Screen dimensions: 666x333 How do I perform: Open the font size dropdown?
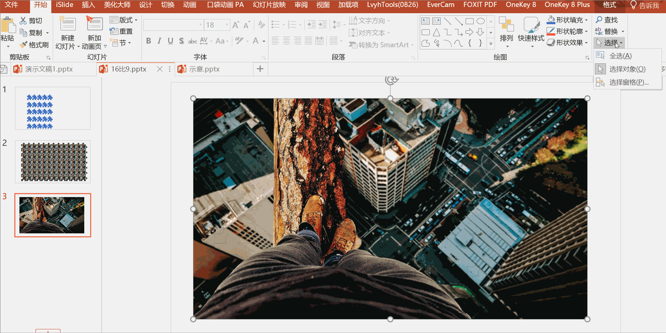click(x=227, y=25)
